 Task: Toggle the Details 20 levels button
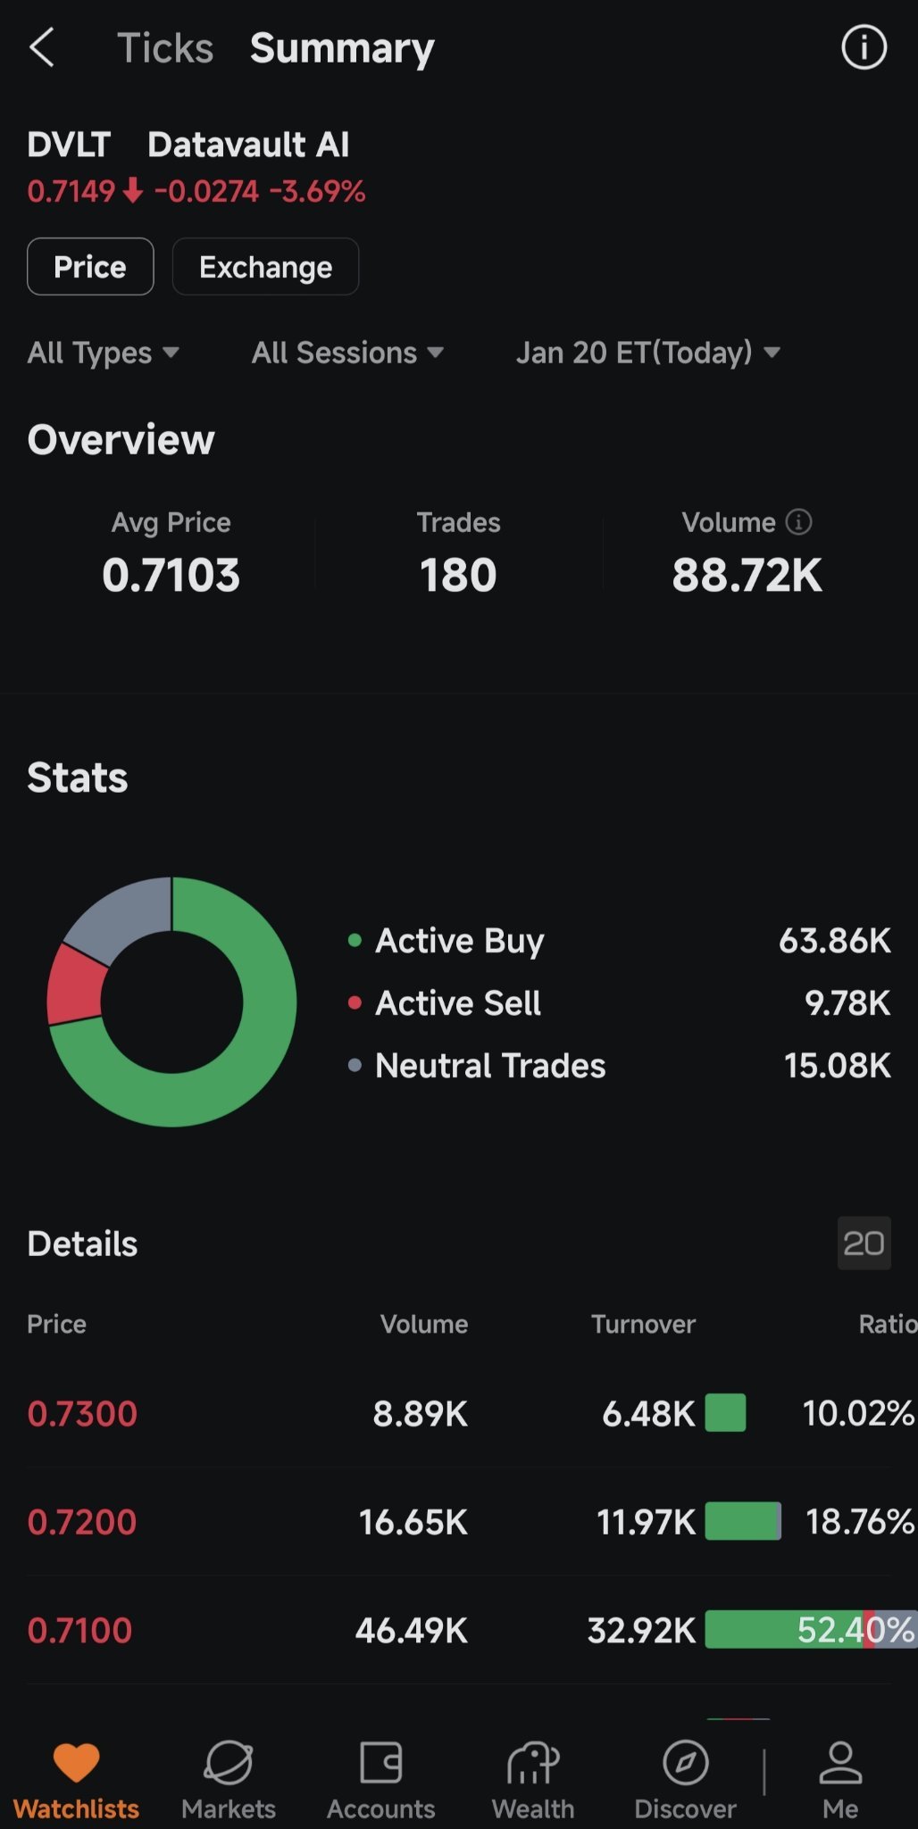[864, 1243]
